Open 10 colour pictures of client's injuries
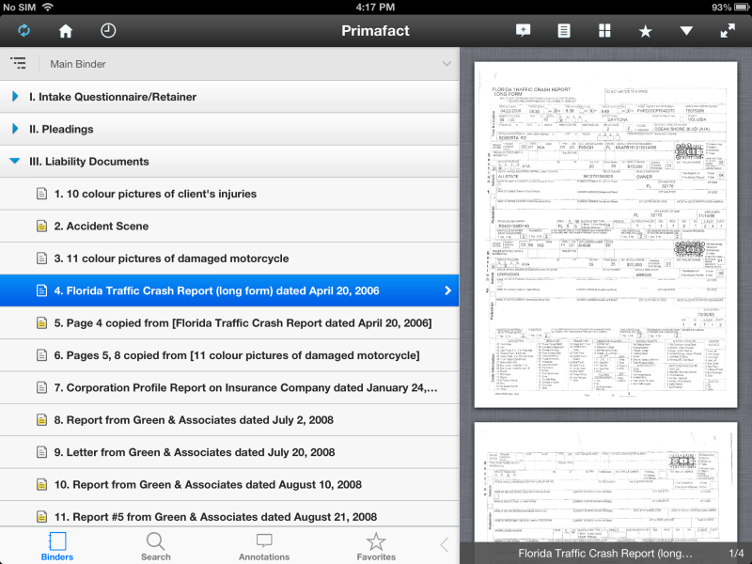 [x=229, y=194]
